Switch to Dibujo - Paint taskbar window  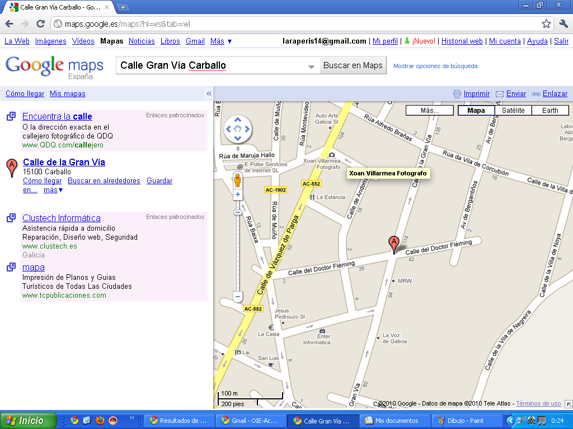466,421
